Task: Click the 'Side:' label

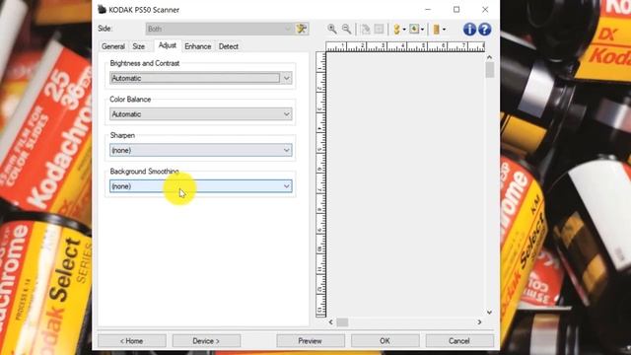Action: pyautogui.click(x=105, y=29)
